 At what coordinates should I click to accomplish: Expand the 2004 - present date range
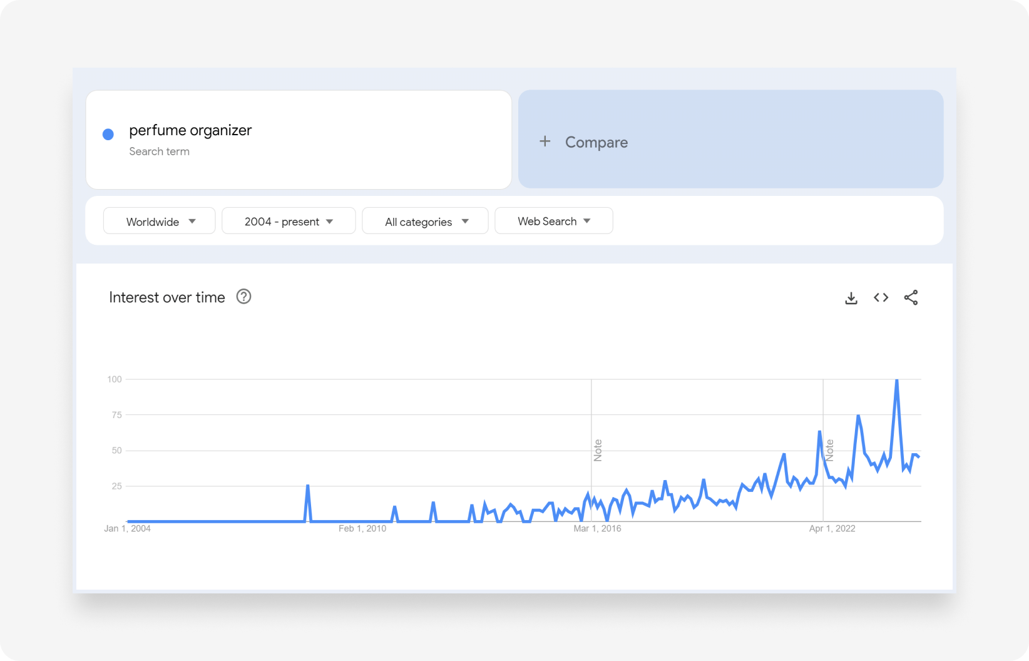pos(289,222)
